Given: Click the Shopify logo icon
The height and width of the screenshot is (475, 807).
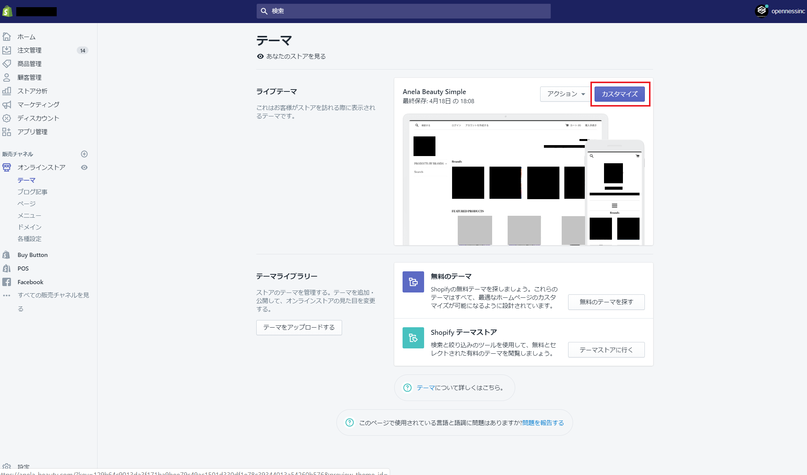Looking at the screenshot, I should [x=7, y=11].
